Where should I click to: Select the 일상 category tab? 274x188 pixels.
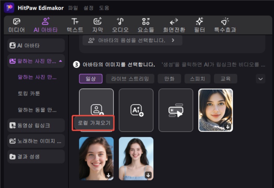click(x=91, y=79)
